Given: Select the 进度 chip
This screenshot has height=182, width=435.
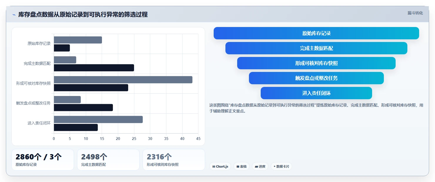Looking at the screenshot, I should (x=260, y=166).
